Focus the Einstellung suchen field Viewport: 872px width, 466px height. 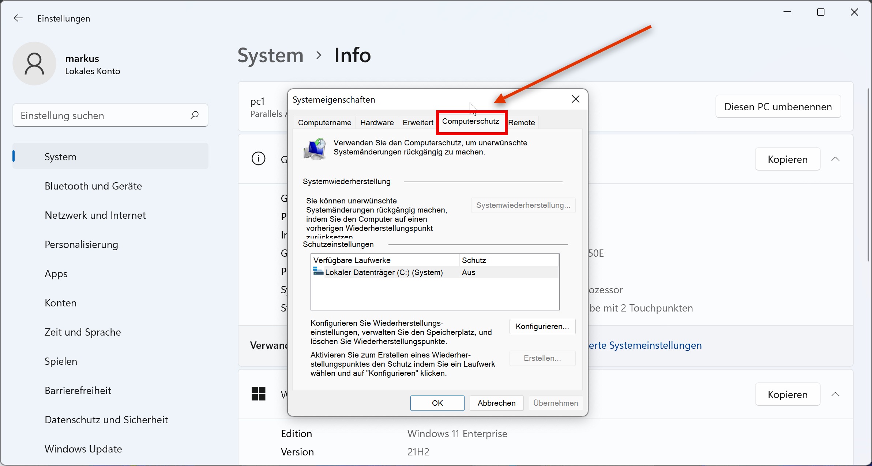110,115
